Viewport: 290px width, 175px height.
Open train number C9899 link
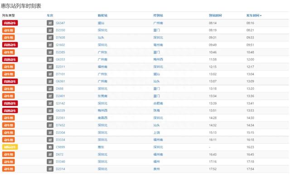60,147
